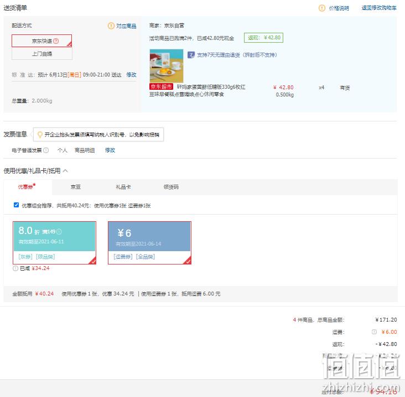The width and height of the screenshot is (405, 397).
Task: Click the info icon beside 已减 ¥34.24
Action: click(x=15, y=268)
